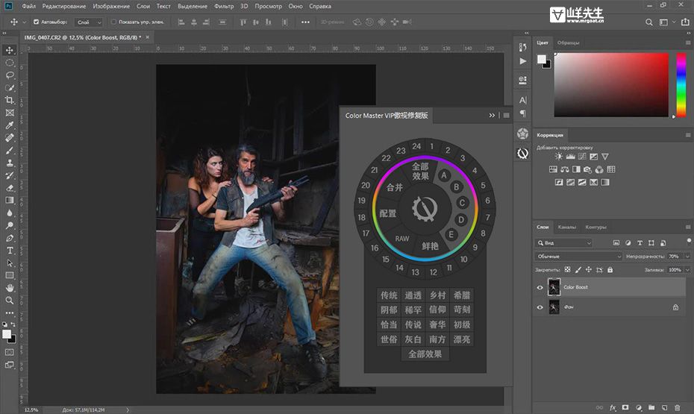Switch to the Каналы tab
Viewport: 694px width, 414px height.
(x=566, y=227)
